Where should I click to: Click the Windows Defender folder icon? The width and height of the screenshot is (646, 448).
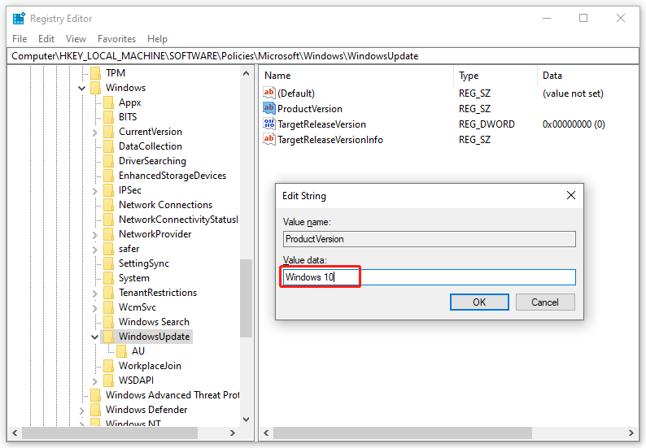click(95, 410)
